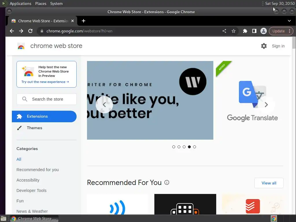Screen dimensions: 296x222
Task: Choose Recommended for you category
Action: pos(38,170)
